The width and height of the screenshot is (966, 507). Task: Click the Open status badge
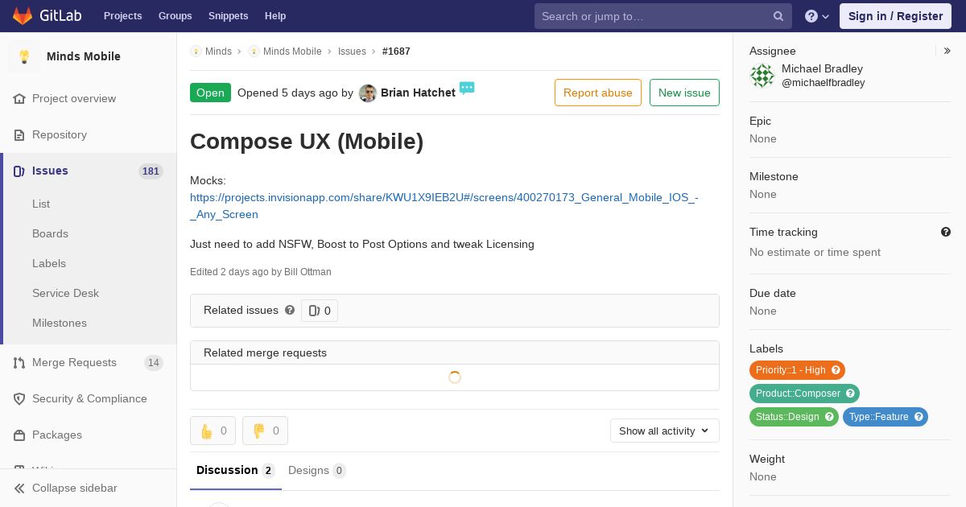(x=210, y=93)
